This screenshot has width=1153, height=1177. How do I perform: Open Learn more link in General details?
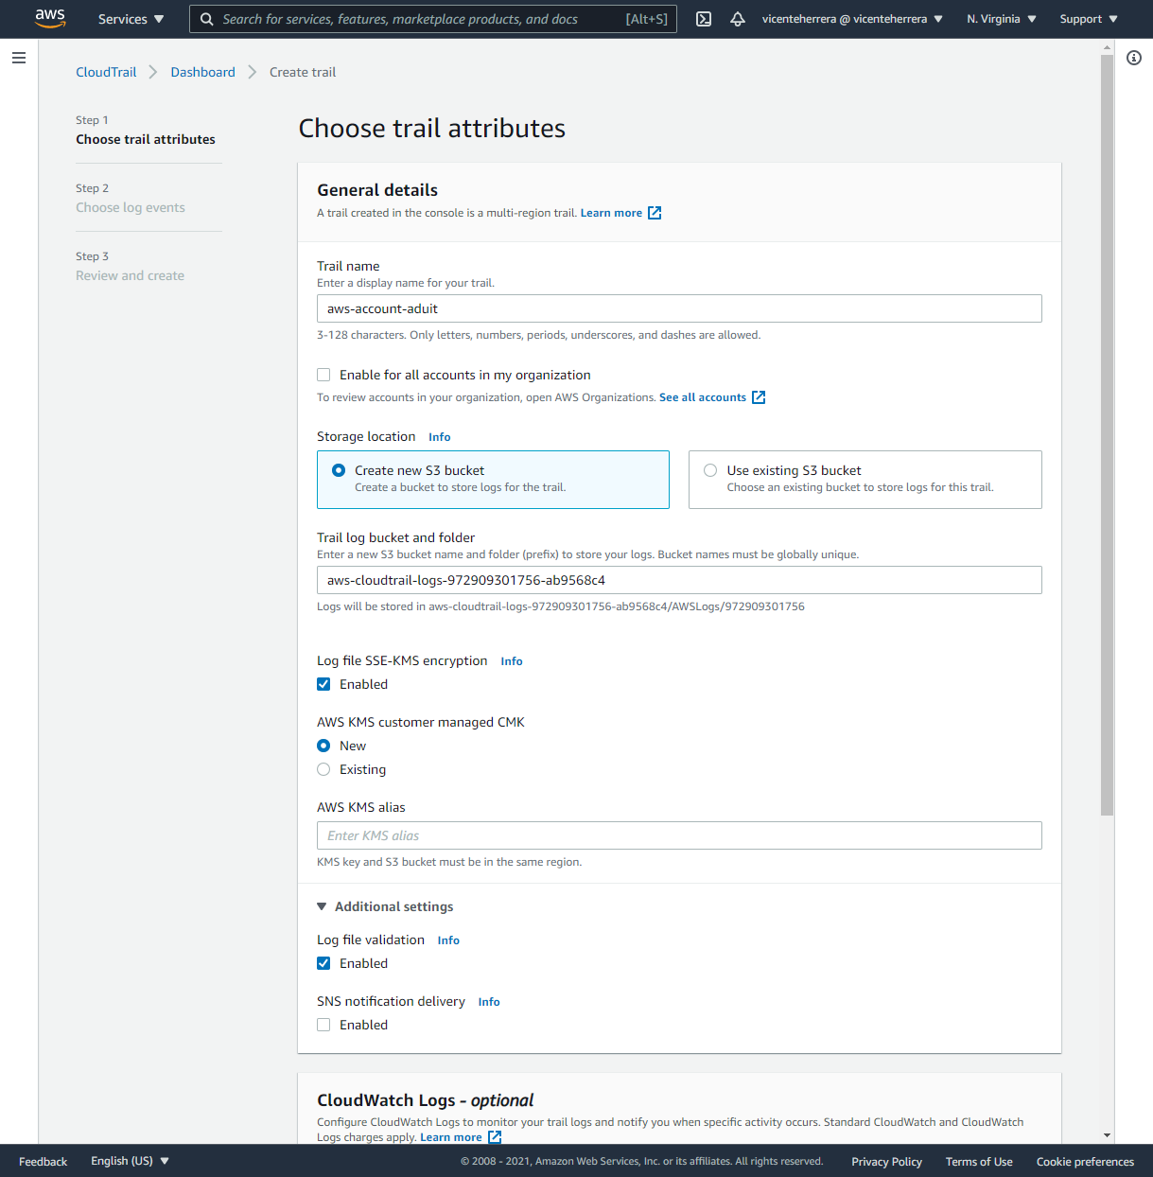(x=611, y=213)
